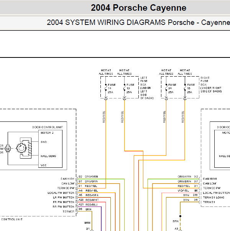Click the Hall sensor coil symbol
The image size is (230, 231).
click(30, 148)
